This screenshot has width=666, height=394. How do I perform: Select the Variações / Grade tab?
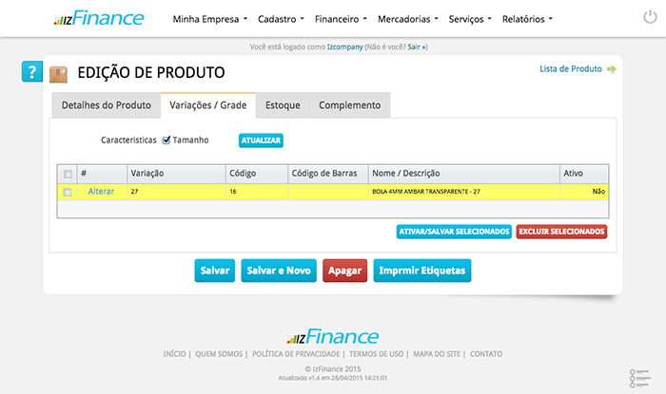pyautogui.click(x=208, y=105)
